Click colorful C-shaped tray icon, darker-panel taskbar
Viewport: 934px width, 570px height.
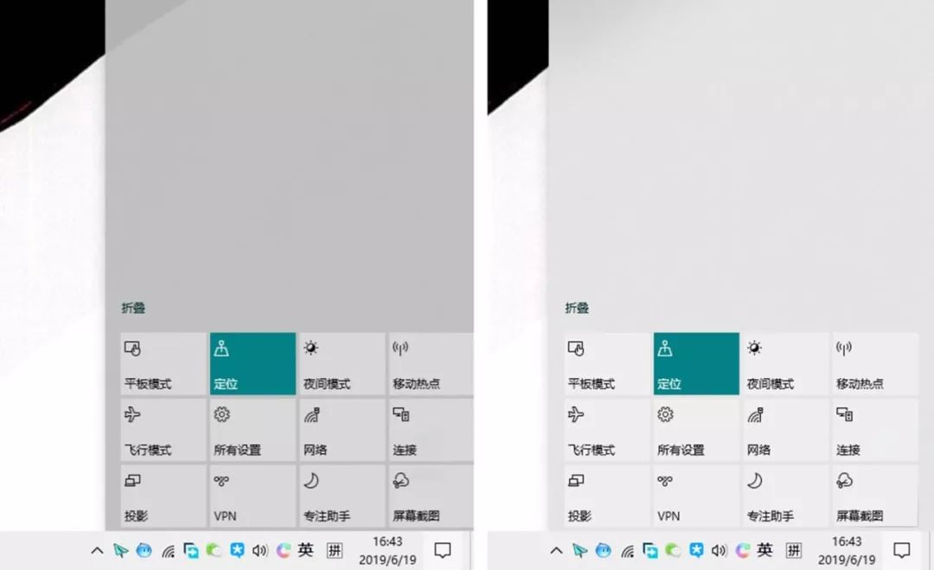click(x=283, y=550)
